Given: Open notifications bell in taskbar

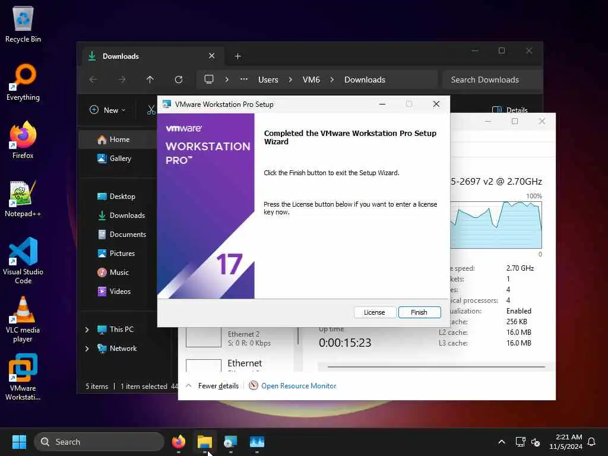Looking at the screenshot, I should click(591, 442).
